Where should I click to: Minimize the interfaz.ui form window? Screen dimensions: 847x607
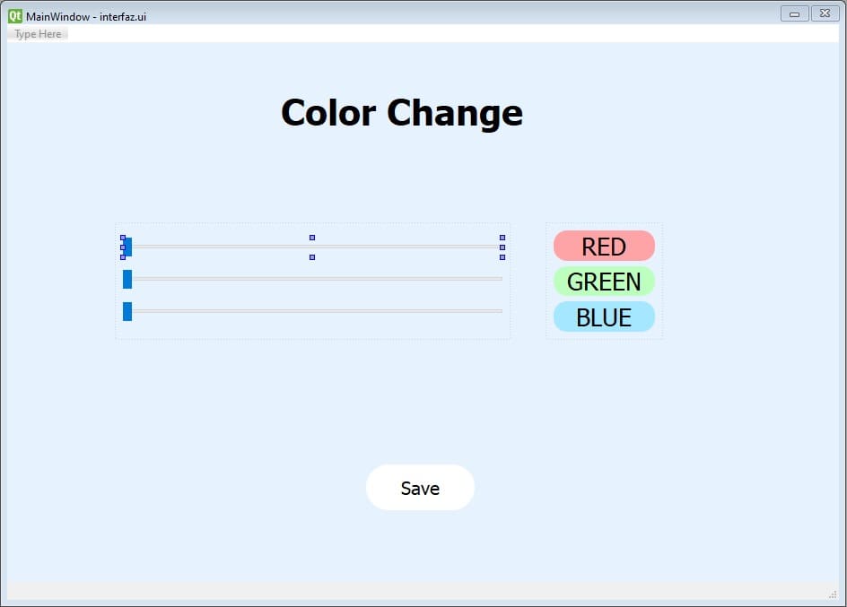(795, 14)
